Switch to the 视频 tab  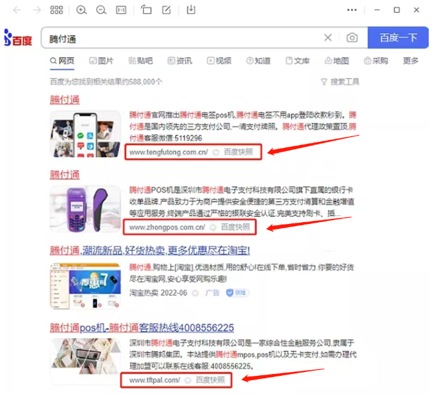pyautogui.click(x=219, y=61)
